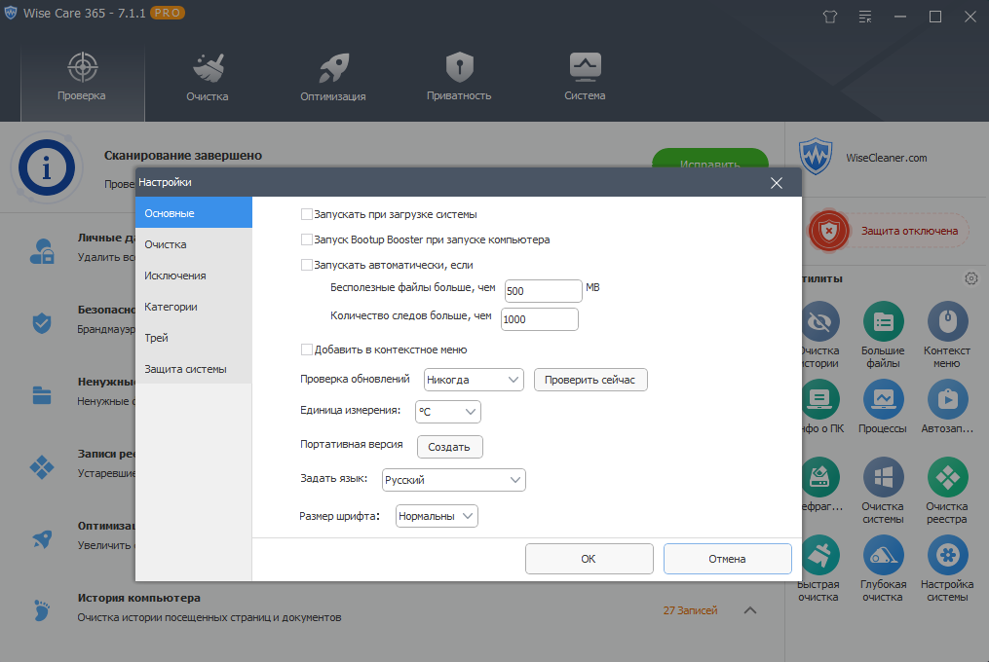Image resolution: width=989 pixels, height=662 pixels.
Task: Open the Русский language dropdown
Action: [x=453, y=480]
